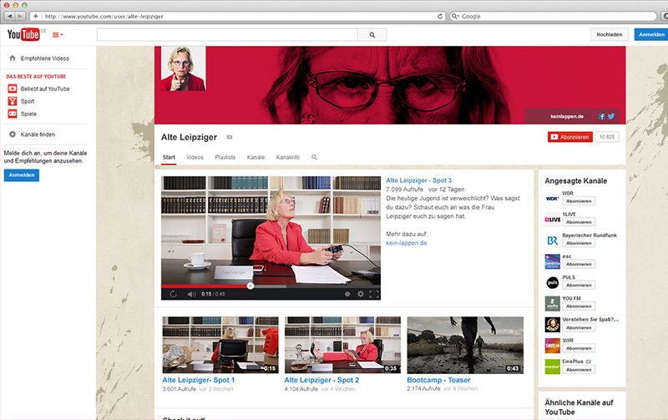
Task: Enter fullscreen mode in the video player
Action: [x=374, y=294]
